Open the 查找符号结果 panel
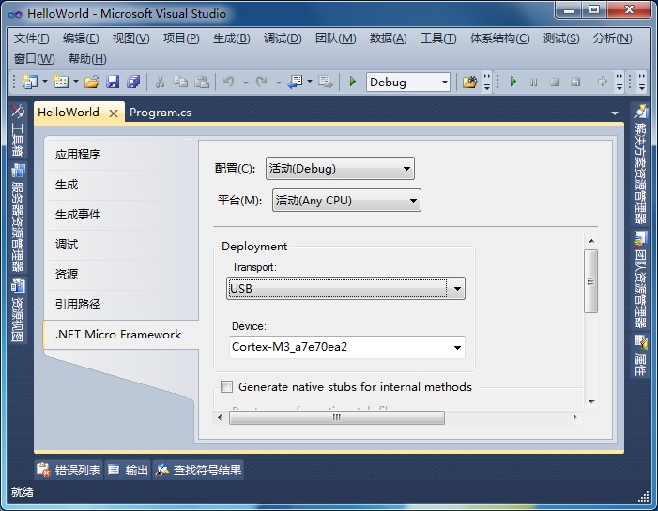The width and height of the screenshot is (658, 511). tap(198, 471)
